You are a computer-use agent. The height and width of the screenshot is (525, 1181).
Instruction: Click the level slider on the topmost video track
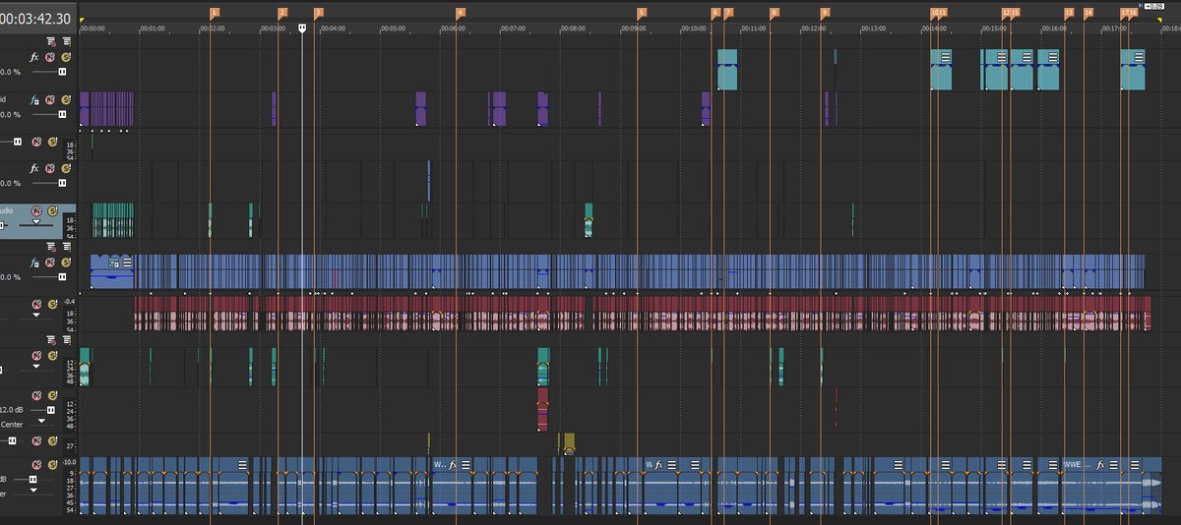point(61,72)
